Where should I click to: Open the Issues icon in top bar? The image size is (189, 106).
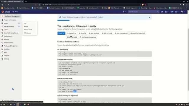pos(162,12)
